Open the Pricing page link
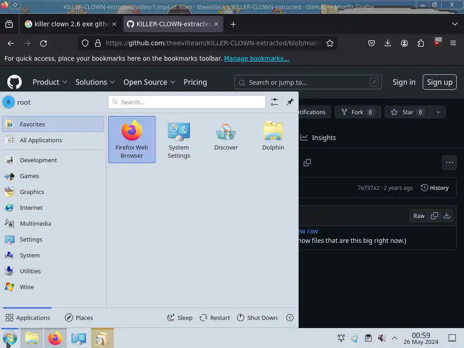Image resolution: width=464 pixels, height=348 pixels. [x=195, y=82]
